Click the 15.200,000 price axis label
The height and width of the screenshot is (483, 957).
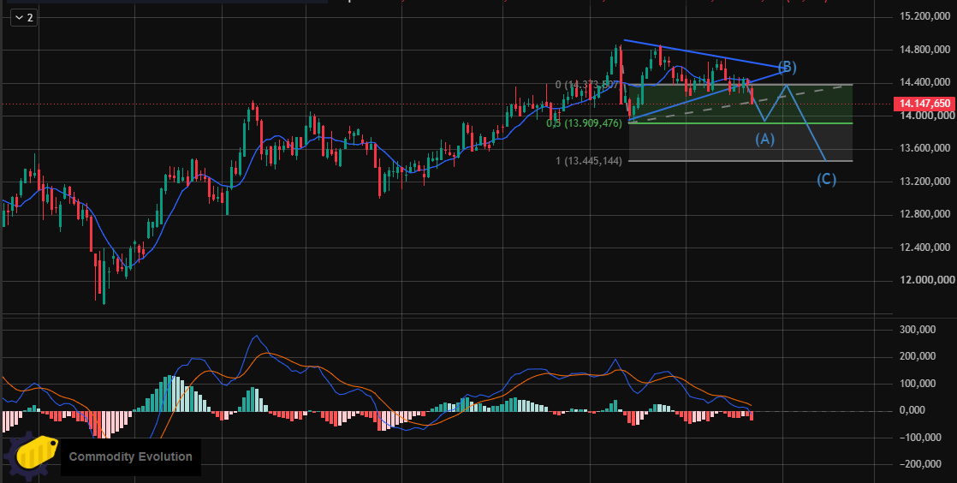924,16
